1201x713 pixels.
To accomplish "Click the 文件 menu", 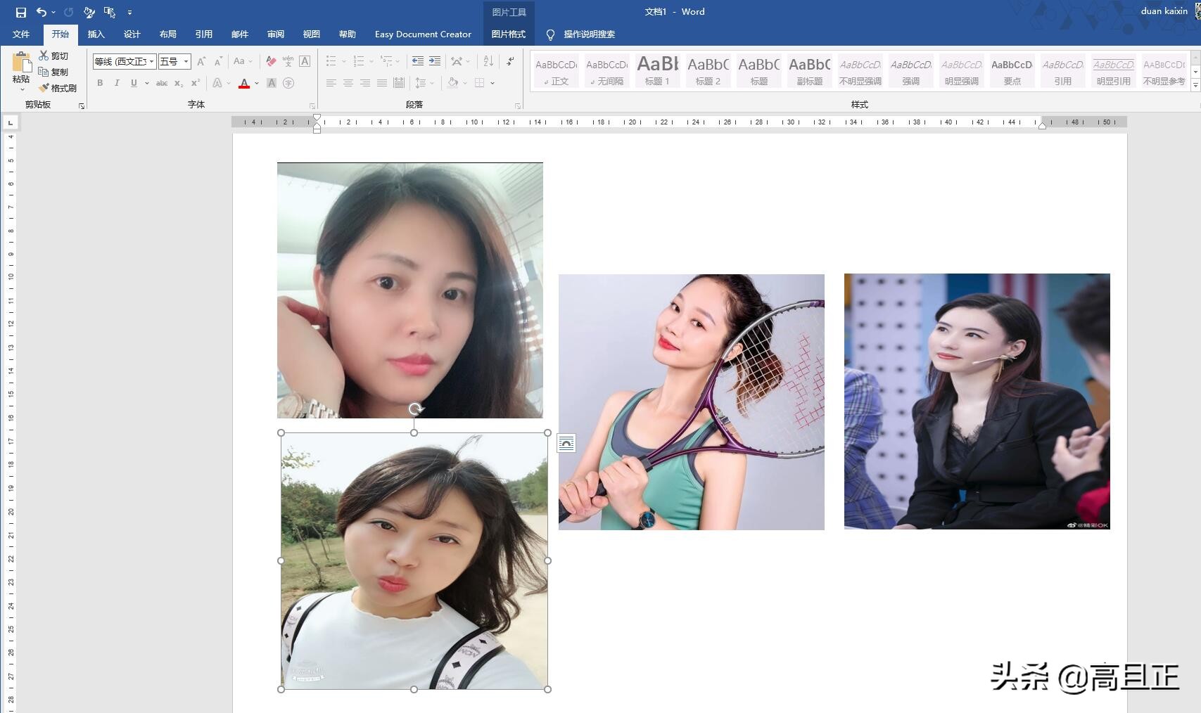I will [22, 34].
